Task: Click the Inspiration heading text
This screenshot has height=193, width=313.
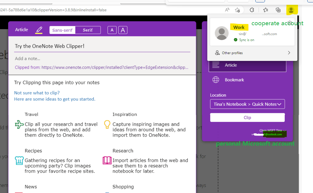Action: (x=125, y=114)
